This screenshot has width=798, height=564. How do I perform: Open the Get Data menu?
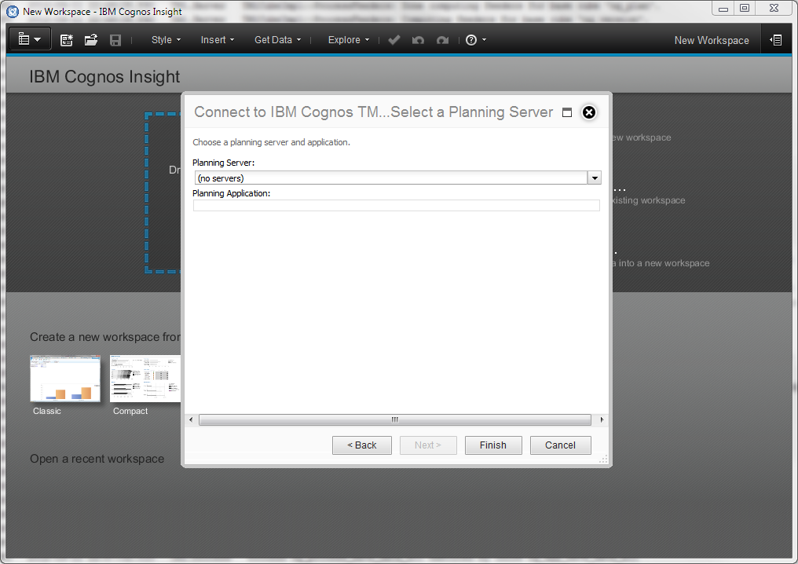pyautogui.click(x=277, y=40)
